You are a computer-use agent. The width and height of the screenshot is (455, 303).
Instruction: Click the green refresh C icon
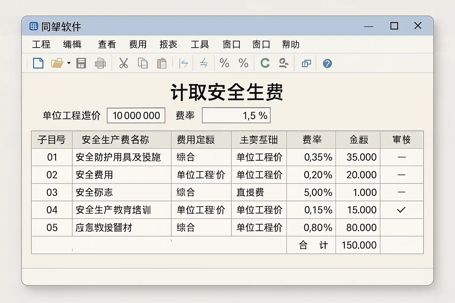(265, 63)
